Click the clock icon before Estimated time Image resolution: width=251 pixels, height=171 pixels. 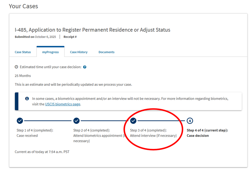pos(16,67)
